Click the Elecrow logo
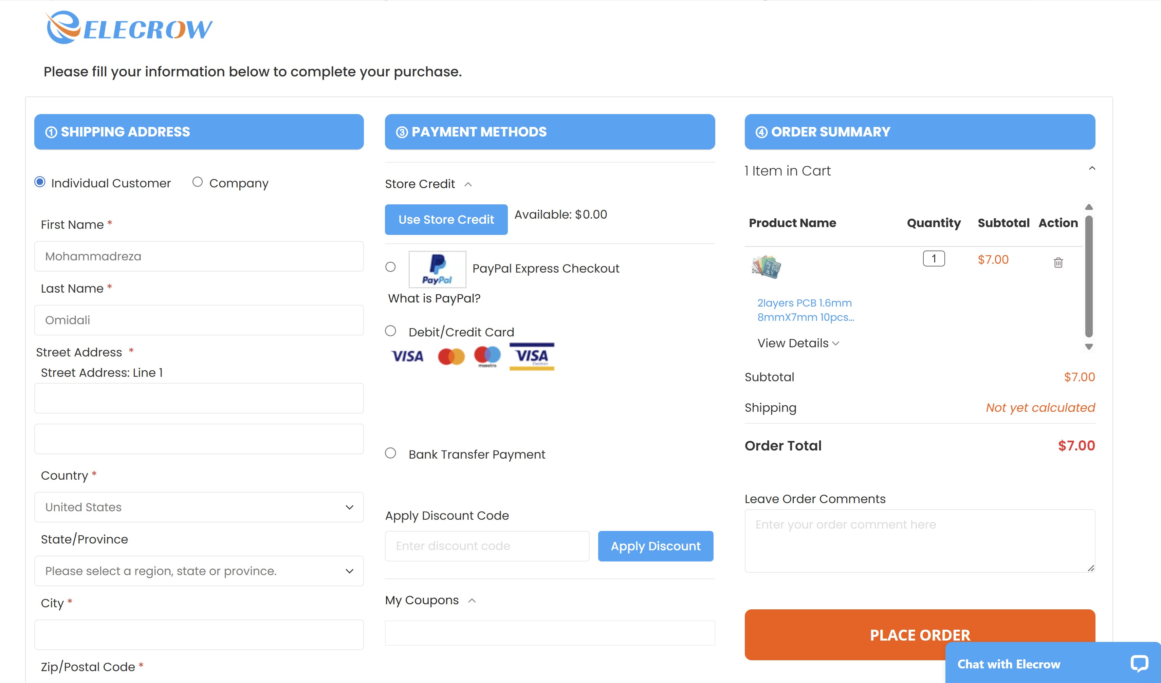This screenshot has width=1161, height=683. pos(129,27)
